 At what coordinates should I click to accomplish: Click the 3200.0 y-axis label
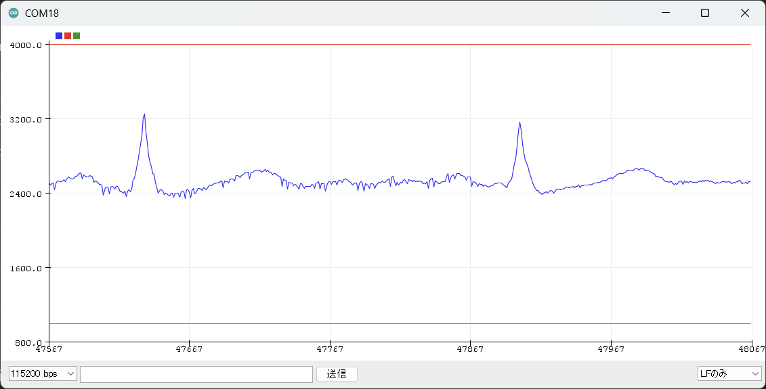coord(26,120)
